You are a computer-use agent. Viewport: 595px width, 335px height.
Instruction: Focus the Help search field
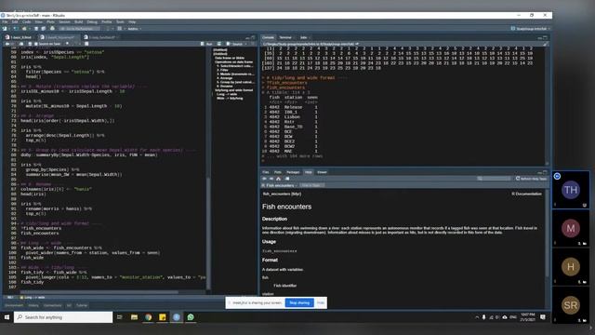click(495, 179)
